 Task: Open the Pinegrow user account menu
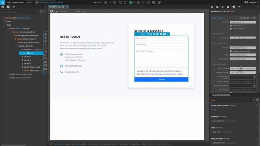[x=251, y=2]
